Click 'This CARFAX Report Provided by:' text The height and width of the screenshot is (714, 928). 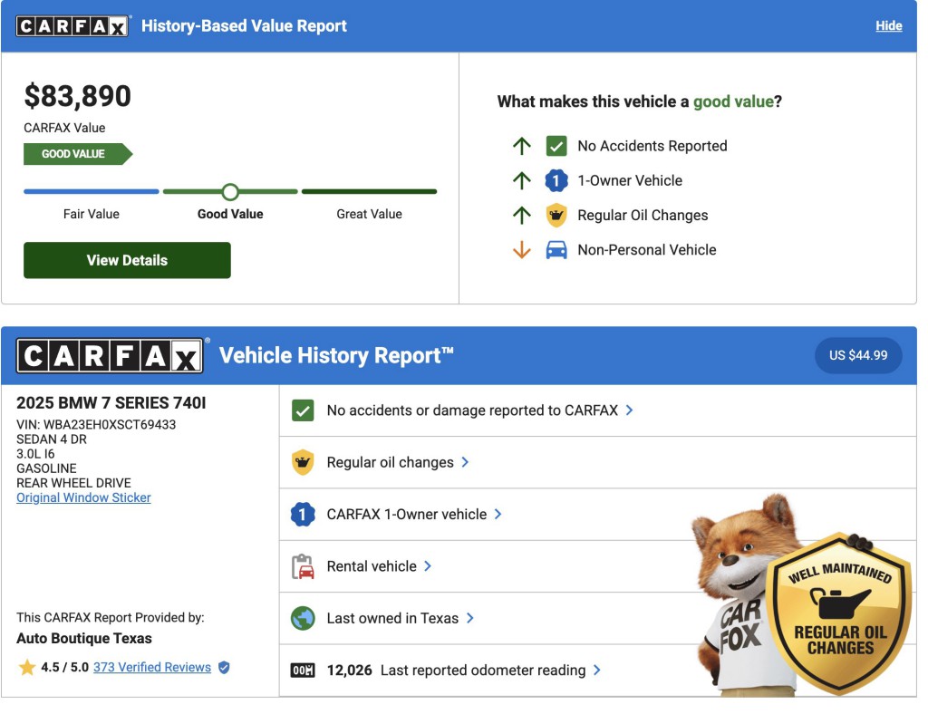[110, 618]
